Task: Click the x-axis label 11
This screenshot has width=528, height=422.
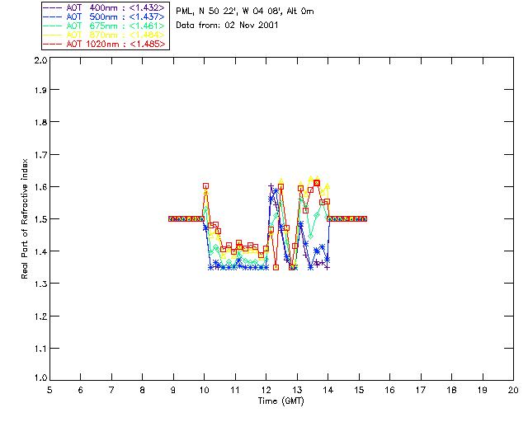Action: coord(235,390)
